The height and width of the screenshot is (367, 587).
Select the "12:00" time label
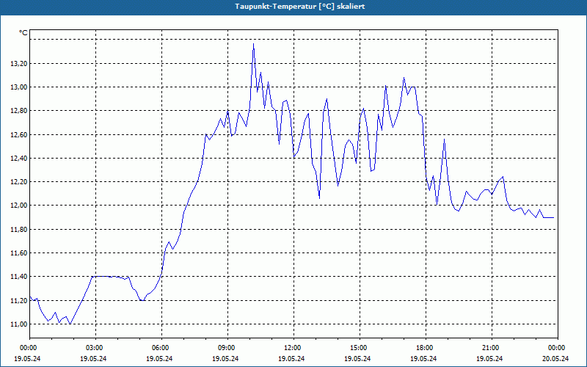[294, 348]
